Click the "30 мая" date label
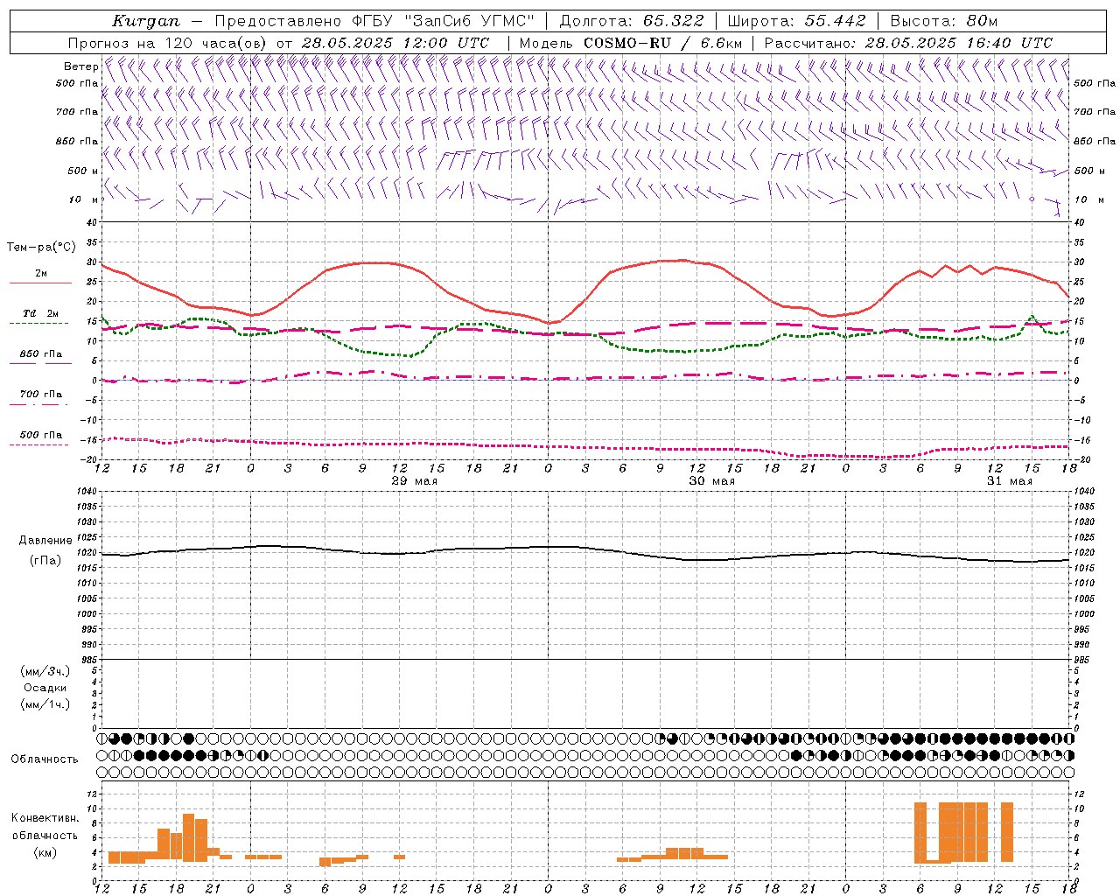The height and width of the screenshot is (896, 1120). click(712, 481)
